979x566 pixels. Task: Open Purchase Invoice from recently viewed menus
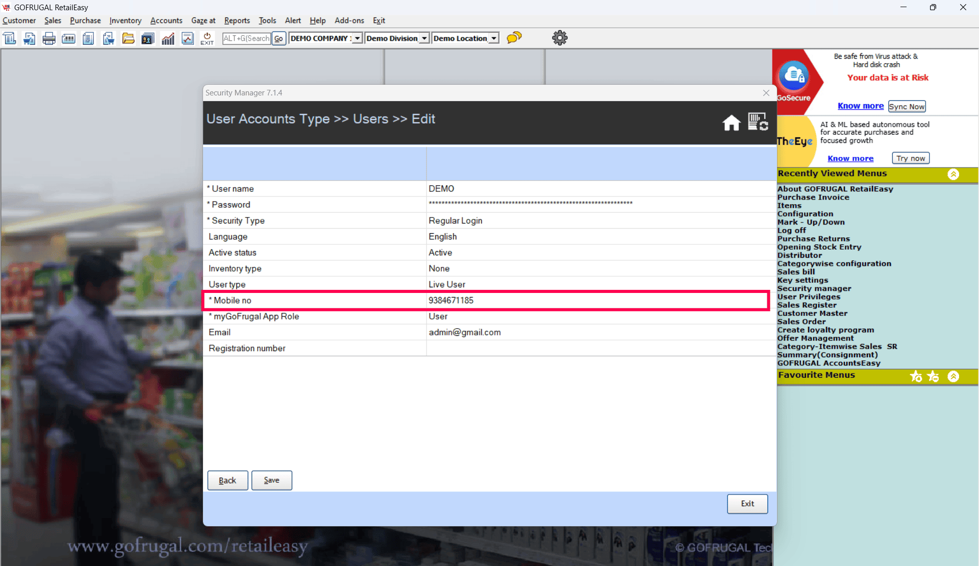point(813,198)
